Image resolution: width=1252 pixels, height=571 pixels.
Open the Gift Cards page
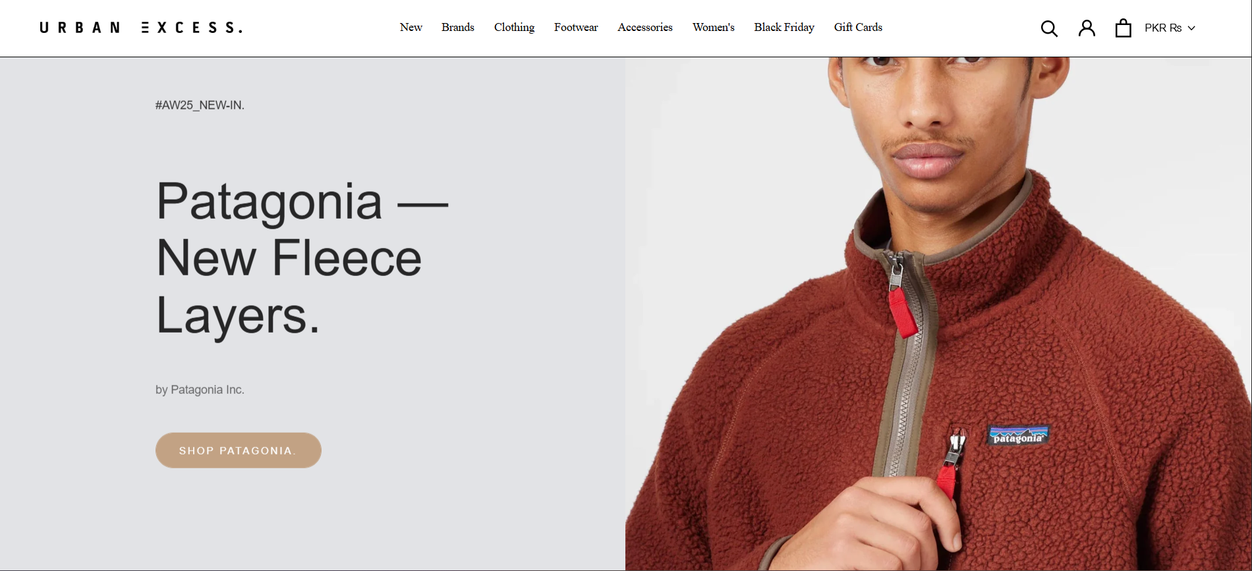(x=858, y=27)
